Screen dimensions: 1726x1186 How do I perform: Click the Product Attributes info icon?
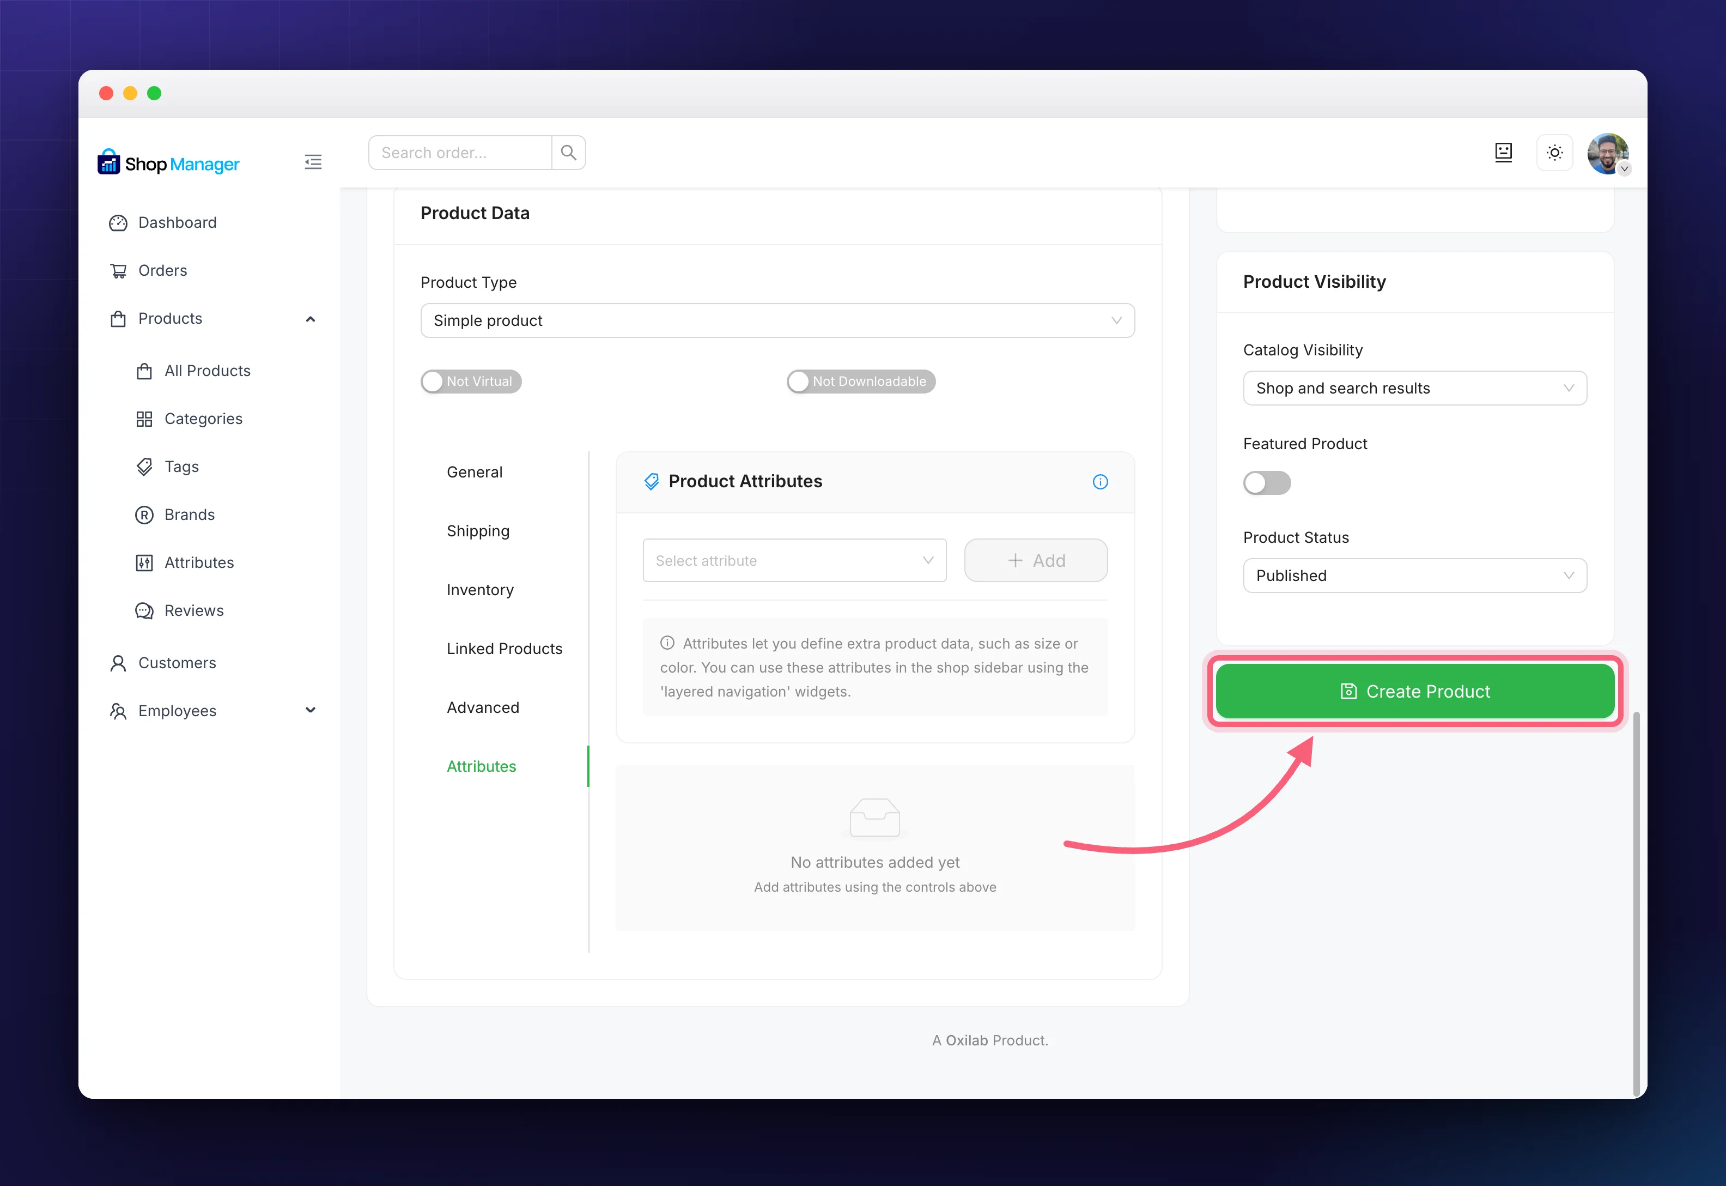click(x=1100, y=481)
